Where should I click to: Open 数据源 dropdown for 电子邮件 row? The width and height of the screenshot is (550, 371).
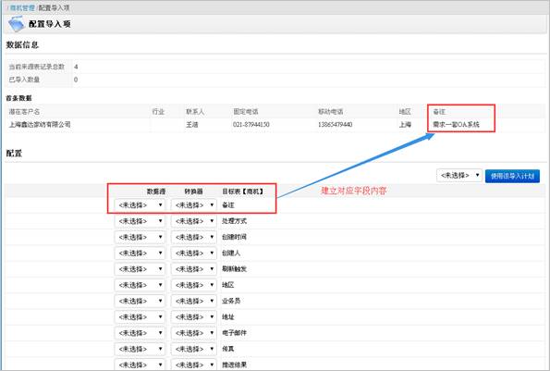pyautogui.click(x=140, y=333)
